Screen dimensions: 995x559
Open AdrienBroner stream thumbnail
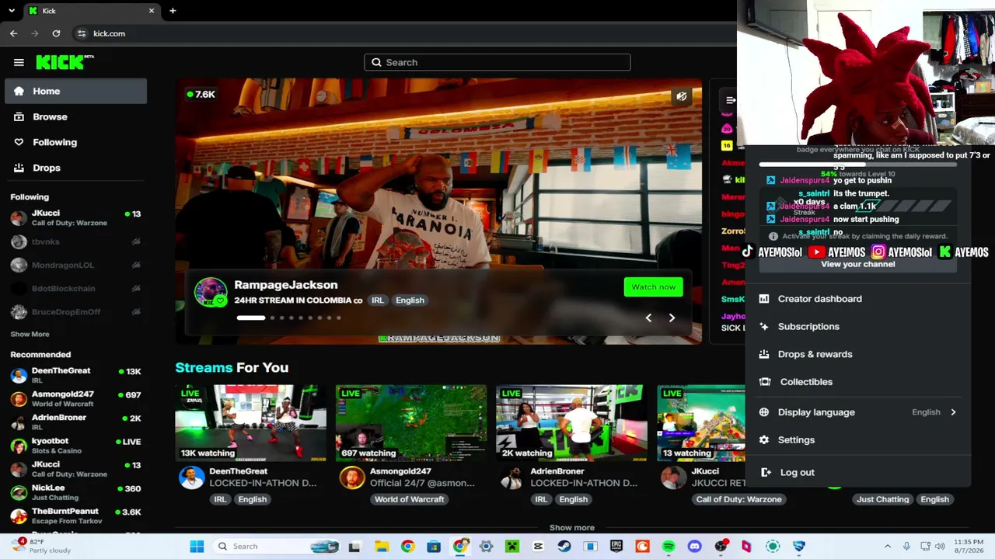click(571, 423)
